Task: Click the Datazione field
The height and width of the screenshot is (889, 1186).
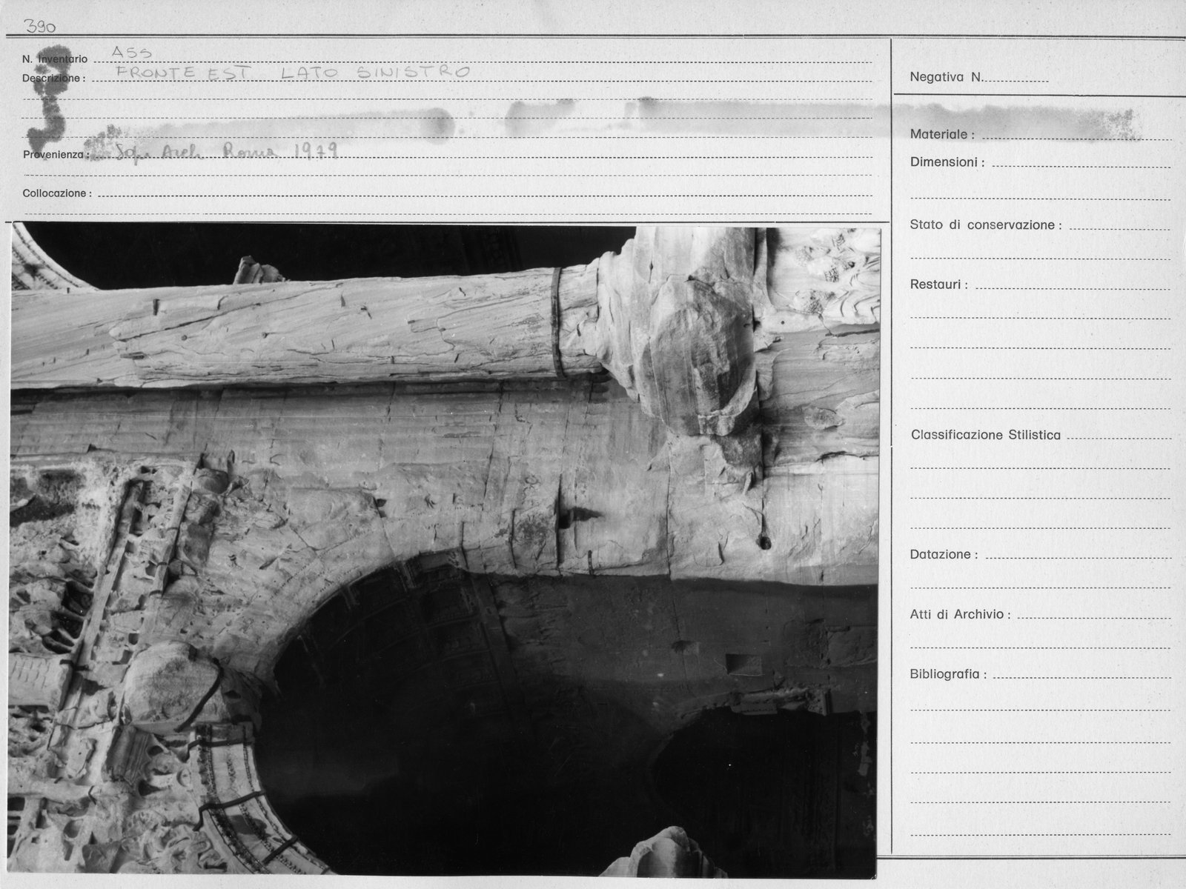Action: [1040, 555]
